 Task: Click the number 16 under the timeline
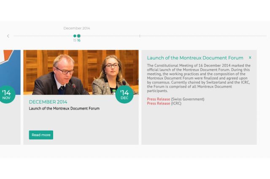point(79,40)
